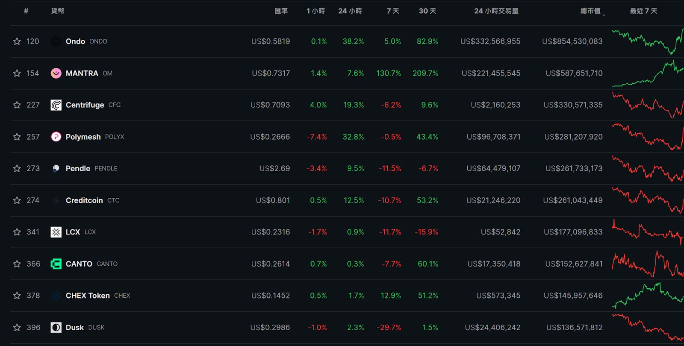Click the MANTRA pink logo icon

[x=56, y=73]
